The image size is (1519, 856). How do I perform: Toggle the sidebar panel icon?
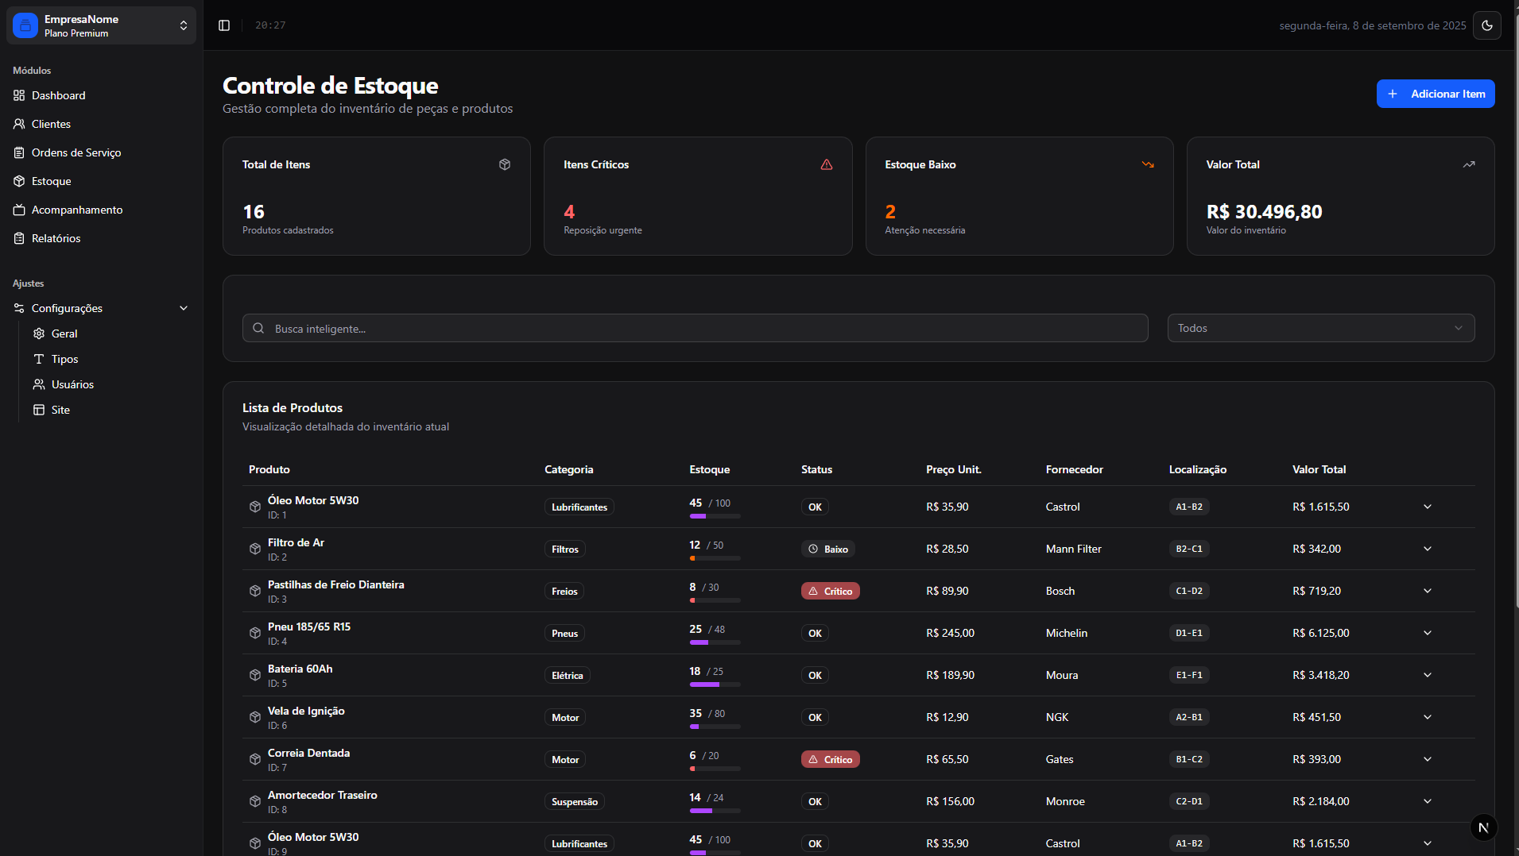[x=224, y=25]
